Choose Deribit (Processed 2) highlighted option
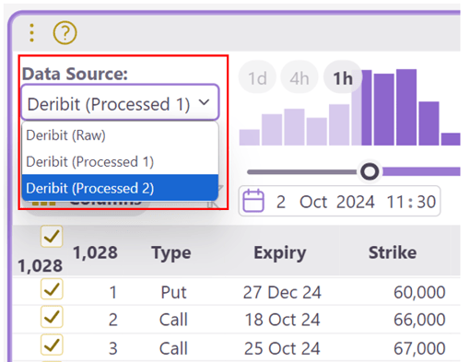The height and width of the screenshot is (362, 470). (120, 188)
